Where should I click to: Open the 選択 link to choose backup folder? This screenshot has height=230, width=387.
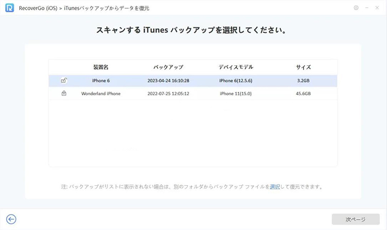275,187
